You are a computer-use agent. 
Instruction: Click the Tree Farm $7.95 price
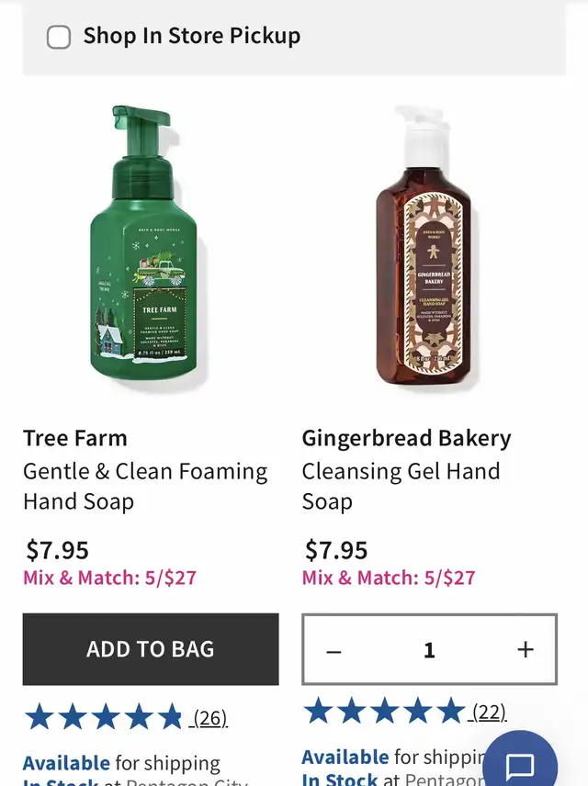pos(57,550)
